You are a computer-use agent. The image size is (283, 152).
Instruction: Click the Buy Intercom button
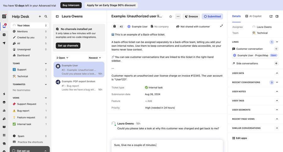[71, 5]
